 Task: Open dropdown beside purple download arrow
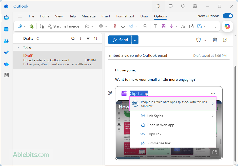tap(177, 26)
